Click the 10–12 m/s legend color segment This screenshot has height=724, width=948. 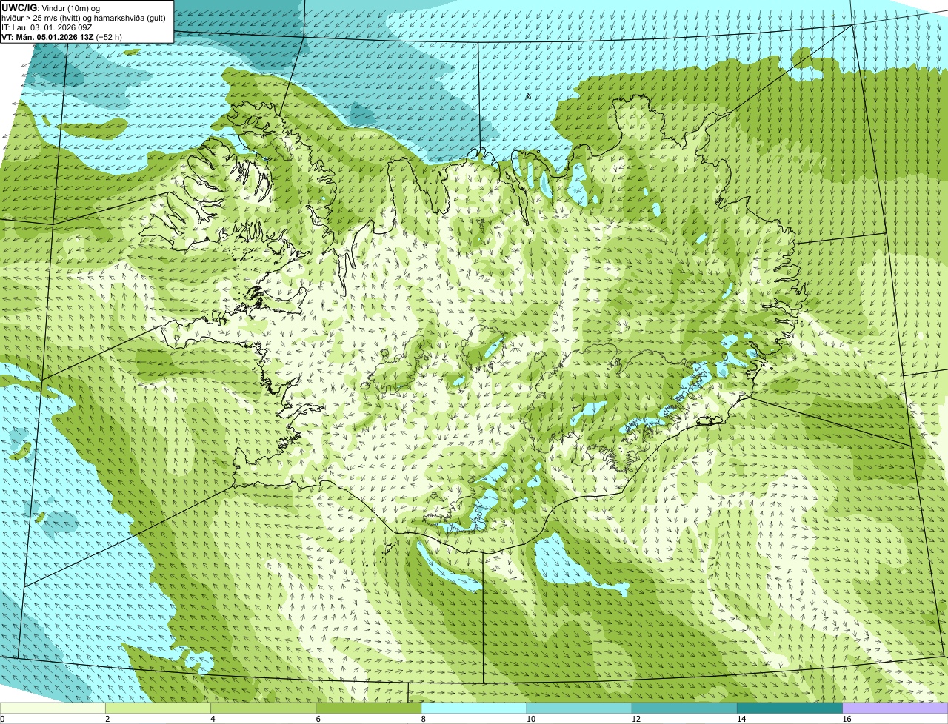click(x=579, y=708)
